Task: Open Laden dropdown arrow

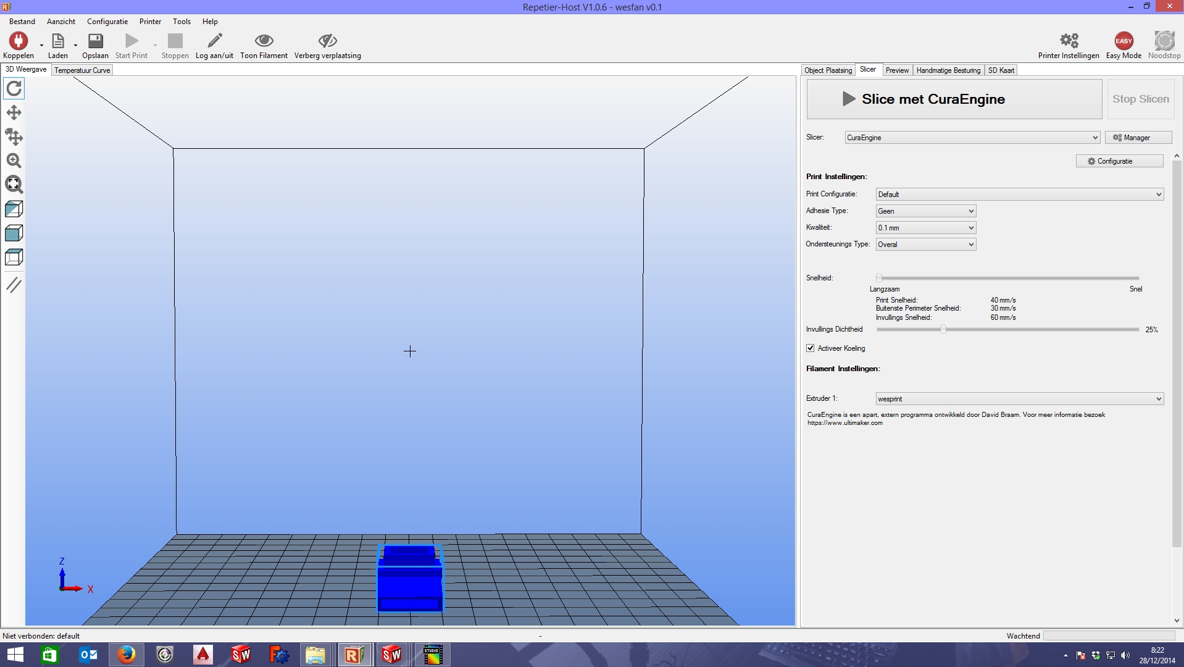Action: 75,45
